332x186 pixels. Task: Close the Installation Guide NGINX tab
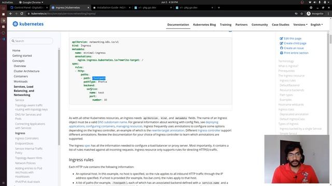tap(130, 8)
